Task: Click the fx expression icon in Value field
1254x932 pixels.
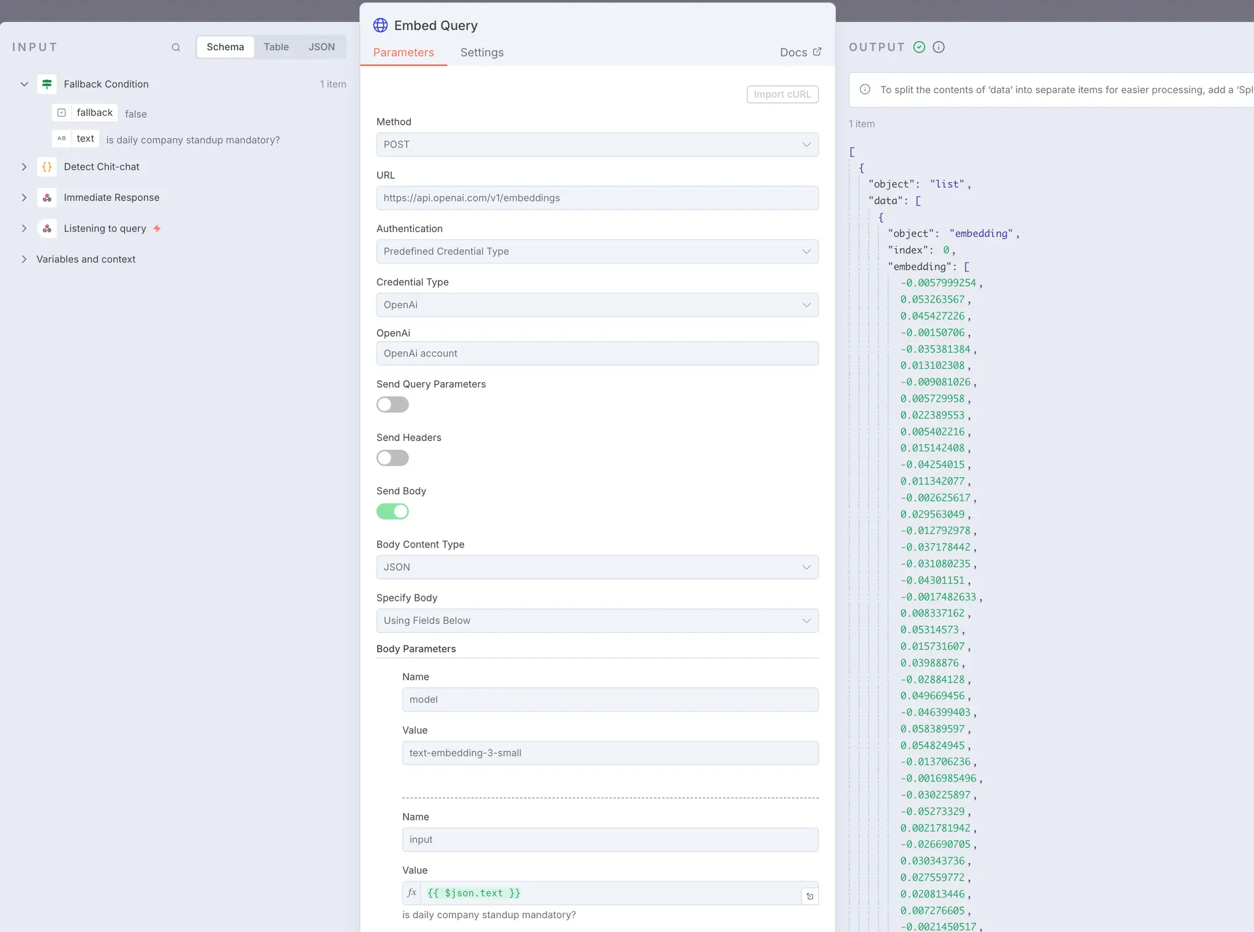Action: (411, 893)
